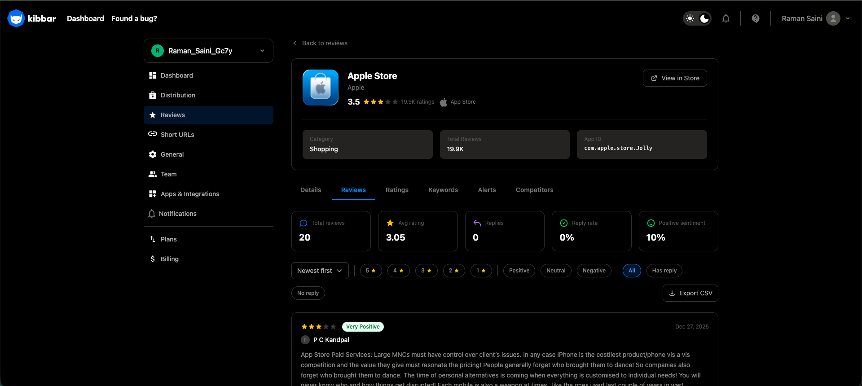Filter by 3 star reviews
Viewport: 862px width, 386px height.
pos(427,271)
